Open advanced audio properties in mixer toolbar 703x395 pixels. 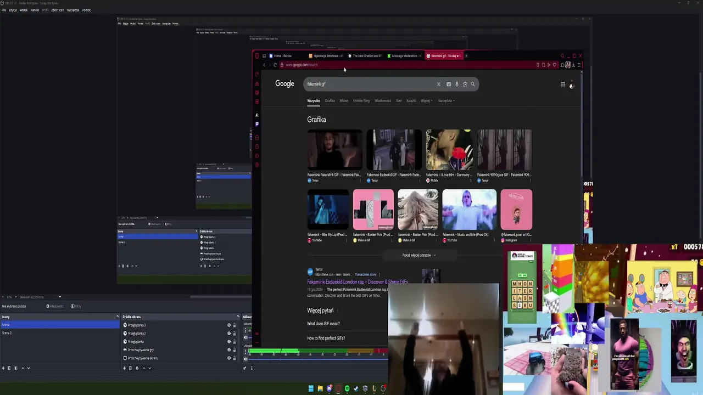point(245,368)
